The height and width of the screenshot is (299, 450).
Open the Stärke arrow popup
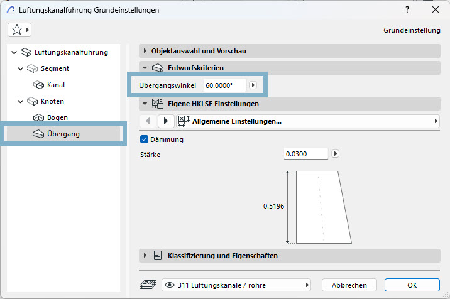point(335,154)
